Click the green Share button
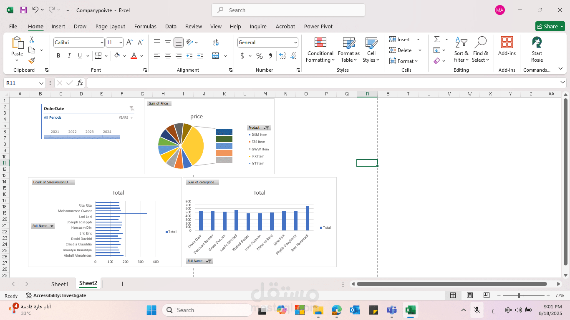Viewport: 570px width, 320px height. coord(550,26)
